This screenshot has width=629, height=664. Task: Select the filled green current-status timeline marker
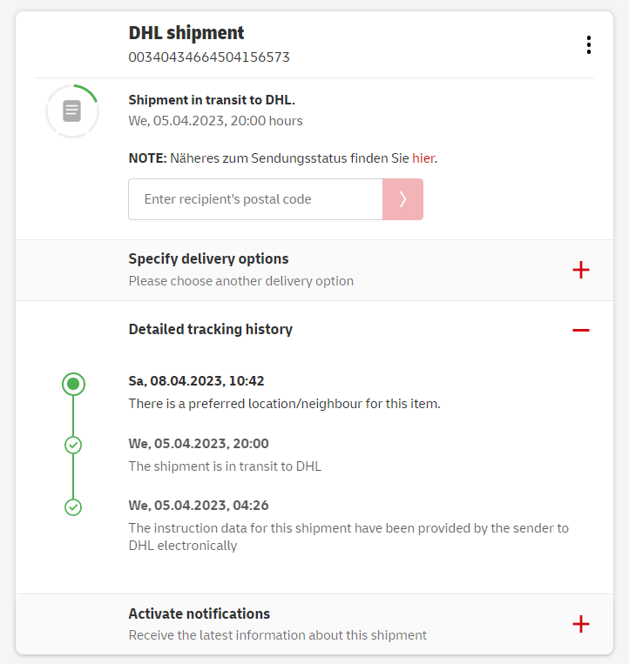(73, 384)
